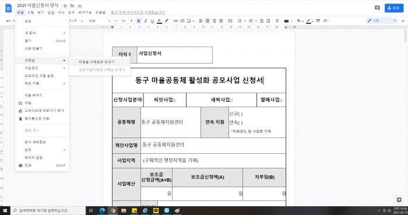Expand the bulleted list style dropdown arrow
The image size is (408, 215).
256,21
